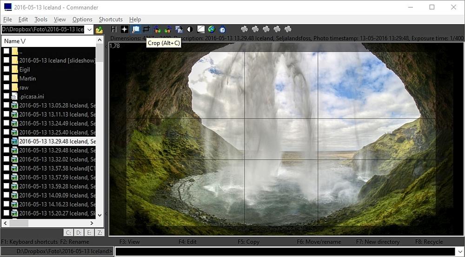
Task: Click the Name column sort header
Action: (x=49, y=41)
